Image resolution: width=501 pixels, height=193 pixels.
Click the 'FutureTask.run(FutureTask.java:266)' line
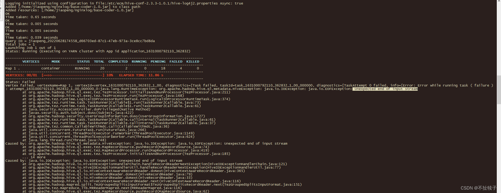tap(84, 130)
